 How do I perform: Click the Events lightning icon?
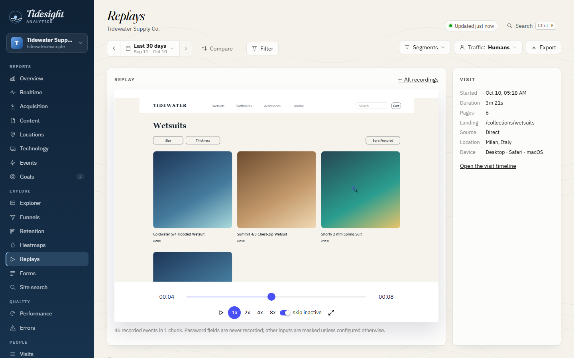coord(13,163)
